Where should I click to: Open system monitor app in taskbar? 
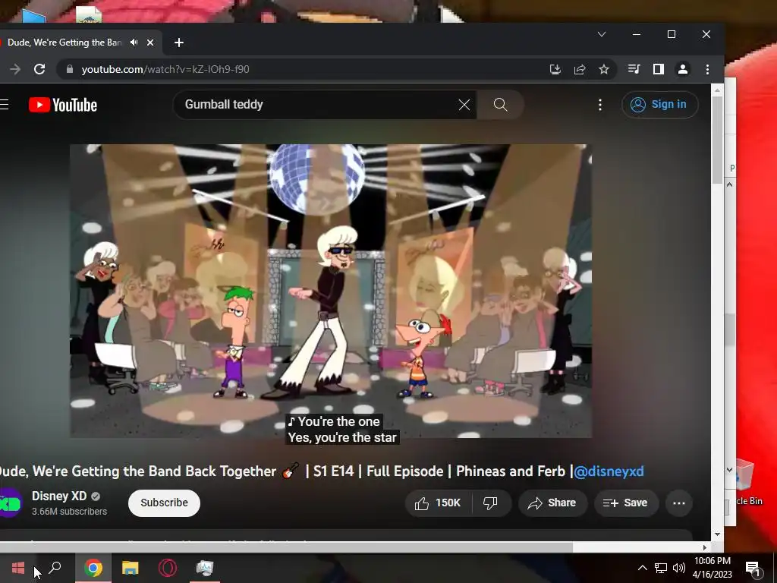tap(204, 568)
